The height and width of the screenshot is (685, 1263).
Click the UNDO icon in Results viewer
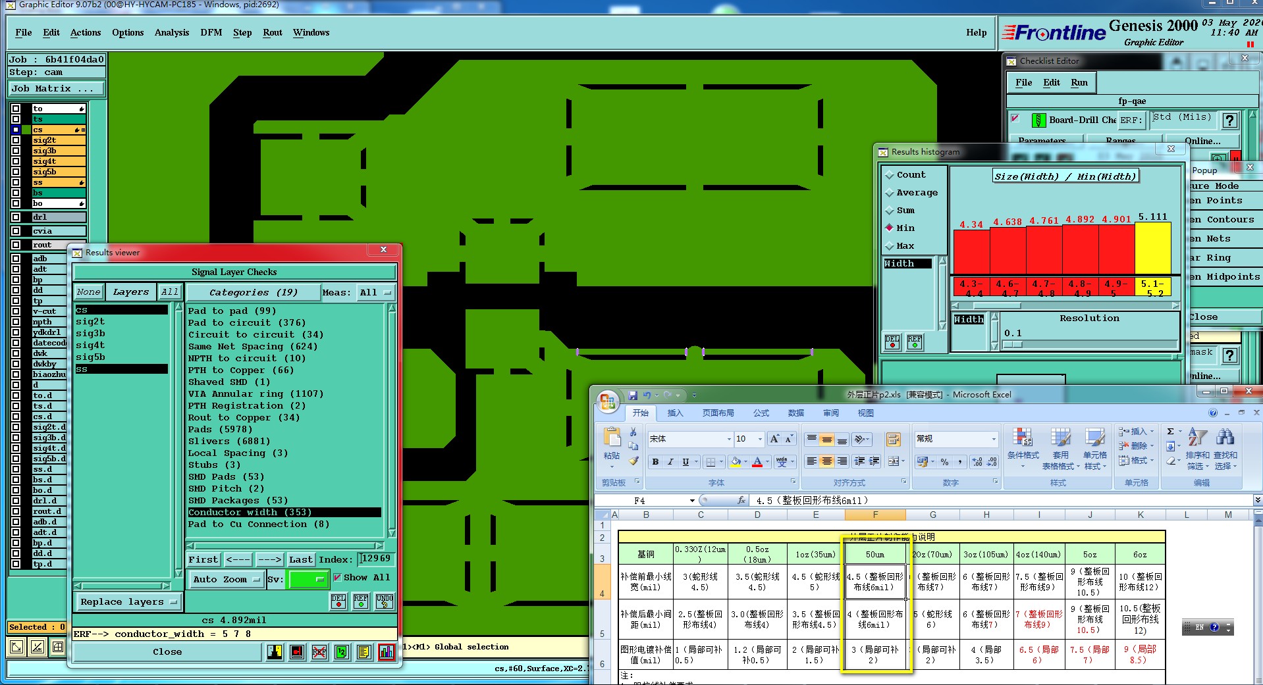tap(385, 601)
